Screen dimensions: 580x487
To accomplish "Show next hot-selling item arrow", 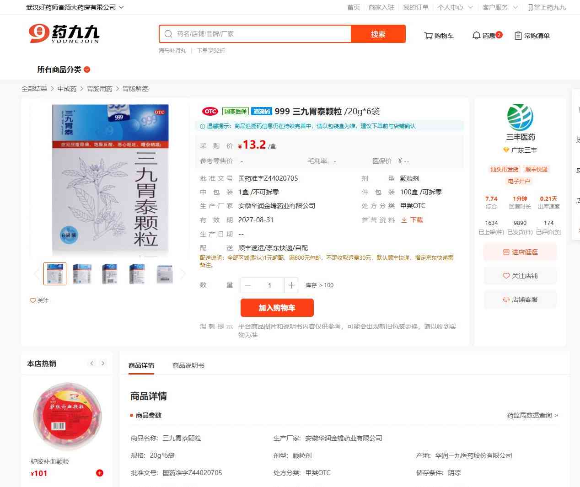I will pos(103,363).
